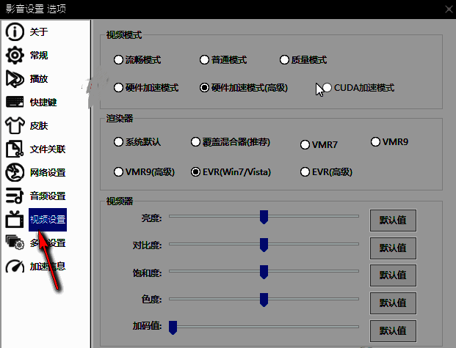Enable CUDA加速模式 option
Viewport: 456px width, 348px height.
[x=327, y=88]
